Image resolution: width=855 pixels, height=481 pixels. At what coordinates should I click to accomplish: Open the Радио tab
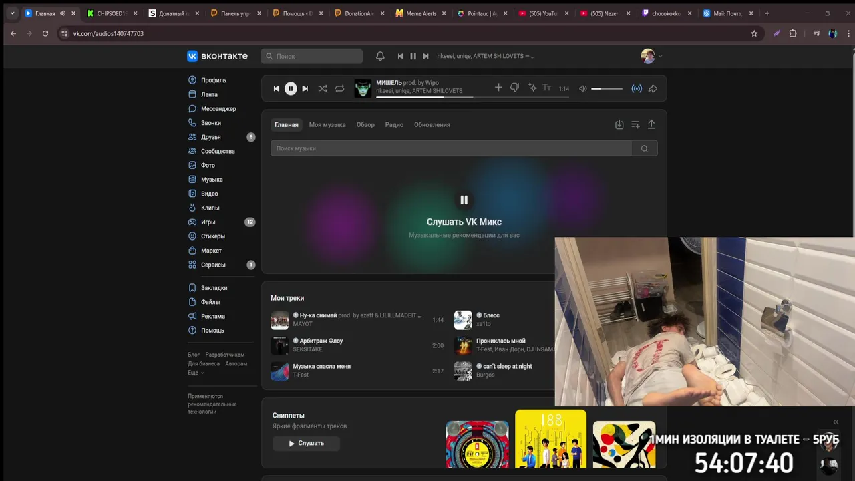point(394,125)
